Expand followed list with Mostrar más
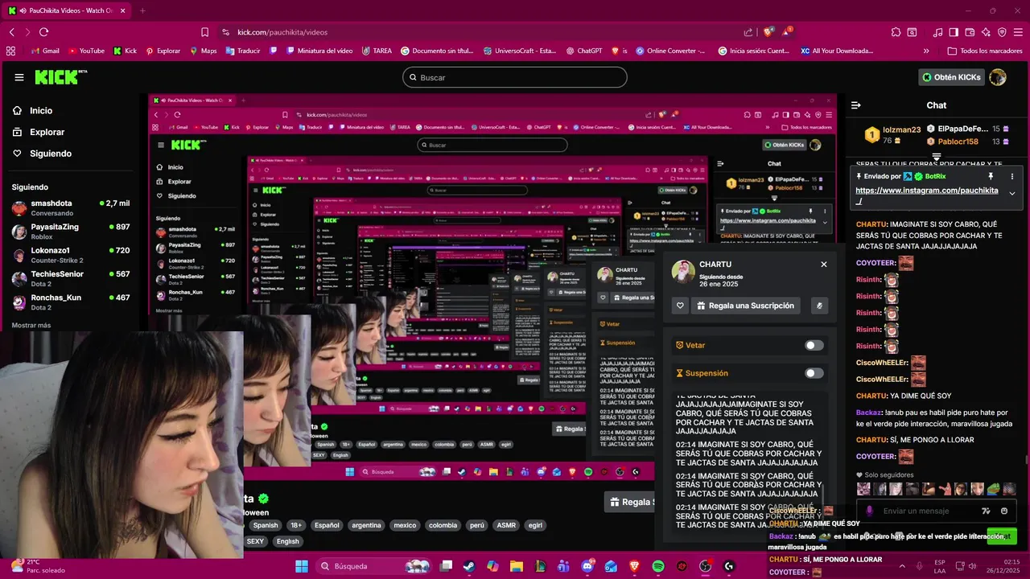This screenshot has height=579, width=1030. click(x=31, y=326)
